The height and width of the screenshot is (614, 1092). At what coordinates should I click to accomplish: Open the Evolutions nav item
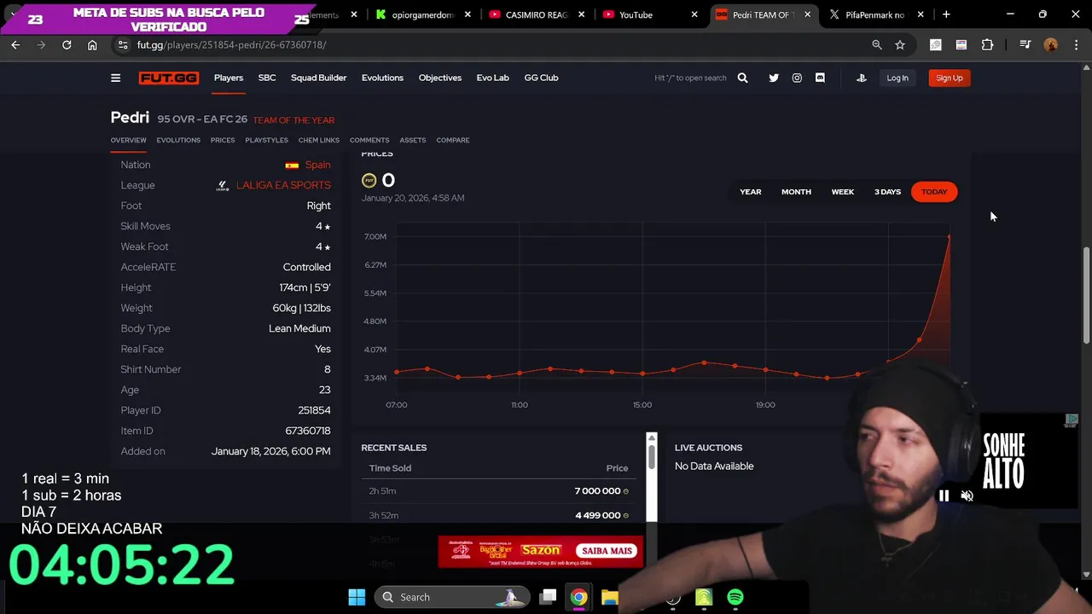pyautogui.click(x=382, y=78)
